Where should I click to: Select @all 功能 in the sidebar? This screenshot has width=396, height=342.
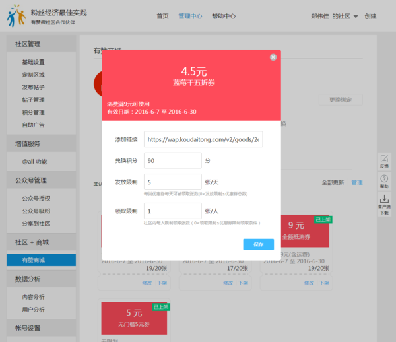point(34,162)
